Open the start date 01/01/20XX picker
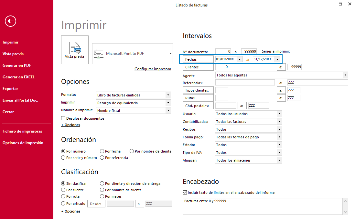Image resolution: width=355 pixels, height=219 pixels. point(239,59)
